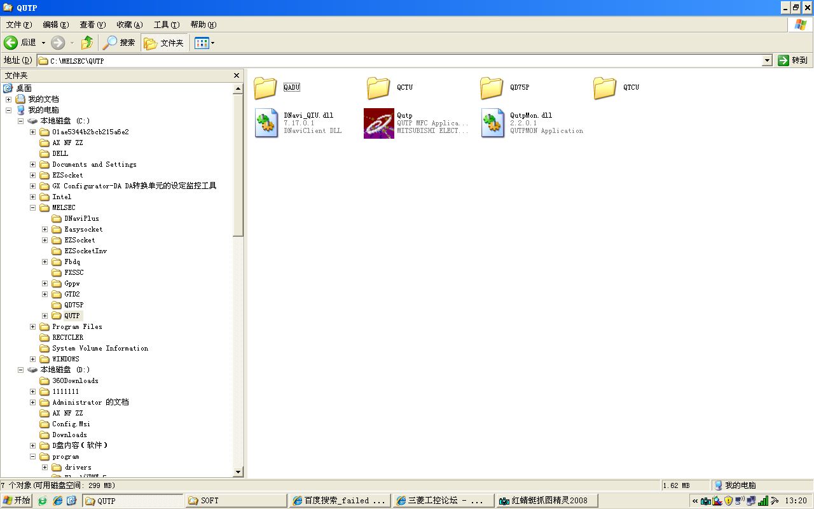Select the WINDOWS folder in tree
This screenshot has height=509, width=814.
tap(66, 359)
